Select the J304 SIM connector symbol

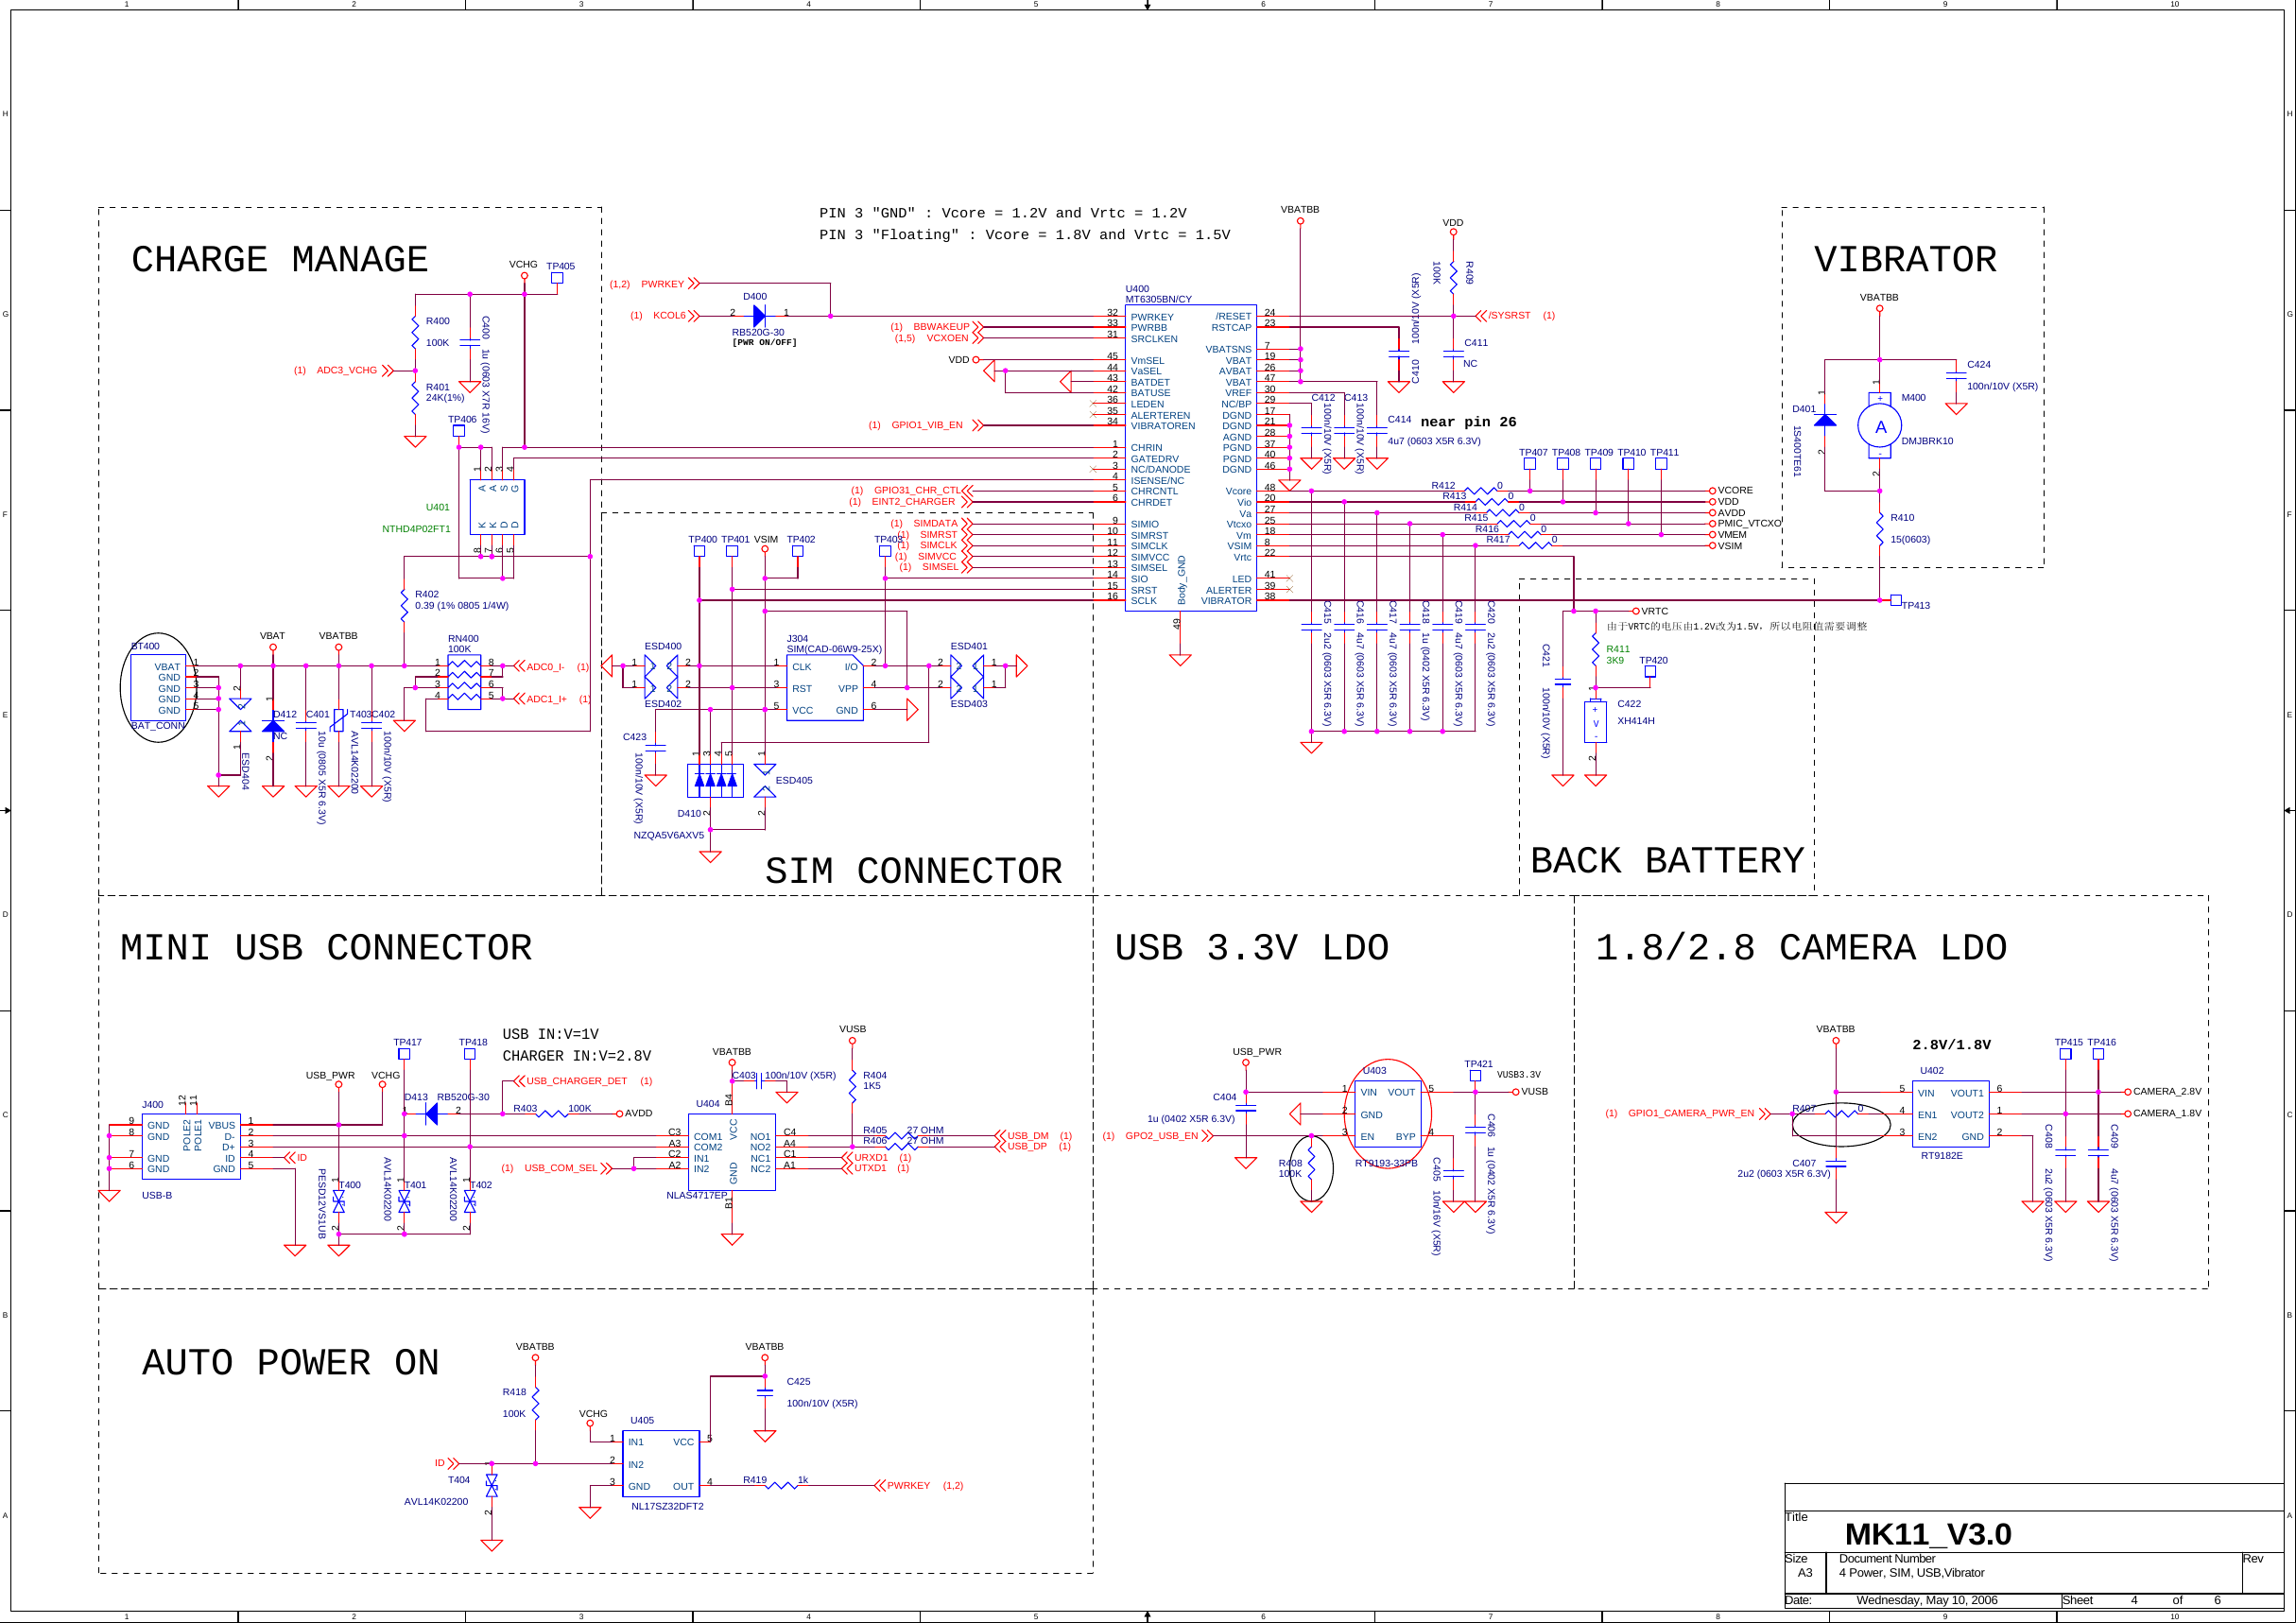pos(825,685)
